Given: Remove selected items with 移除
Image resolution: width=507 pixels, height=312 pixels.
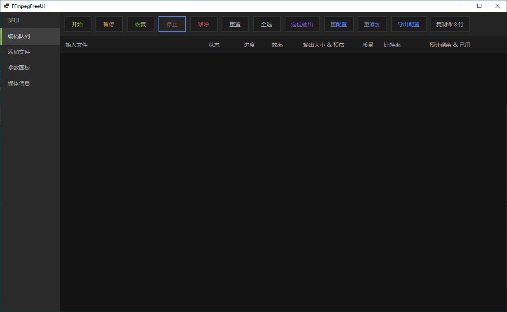Looking at the screenshot, I should coord(203,24).
